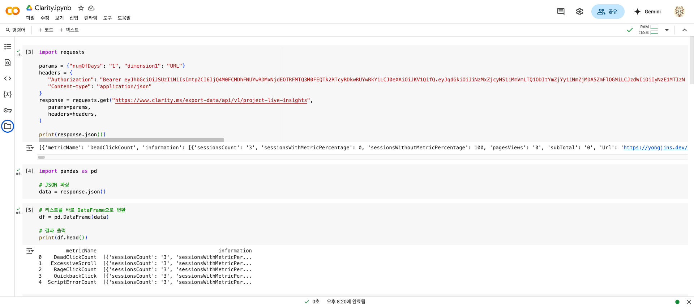Open the comments panel icon
Viewport: 694px width, 307px height.
click(561, 12)
